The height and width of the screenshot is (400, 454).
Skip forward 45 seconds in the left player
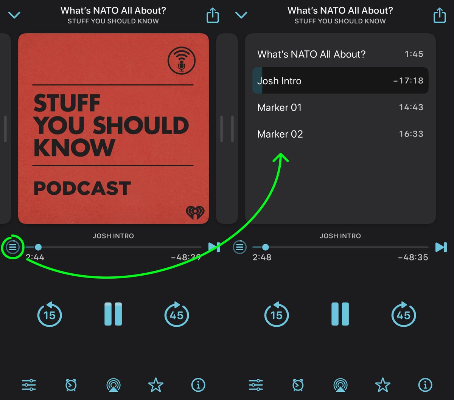point(177,314)
